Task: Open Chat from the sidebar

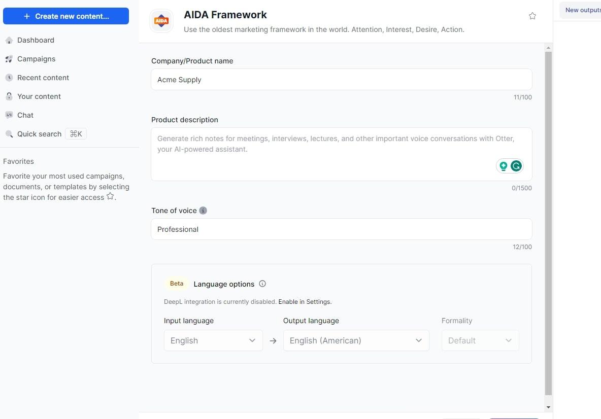Action: [25, 115]
